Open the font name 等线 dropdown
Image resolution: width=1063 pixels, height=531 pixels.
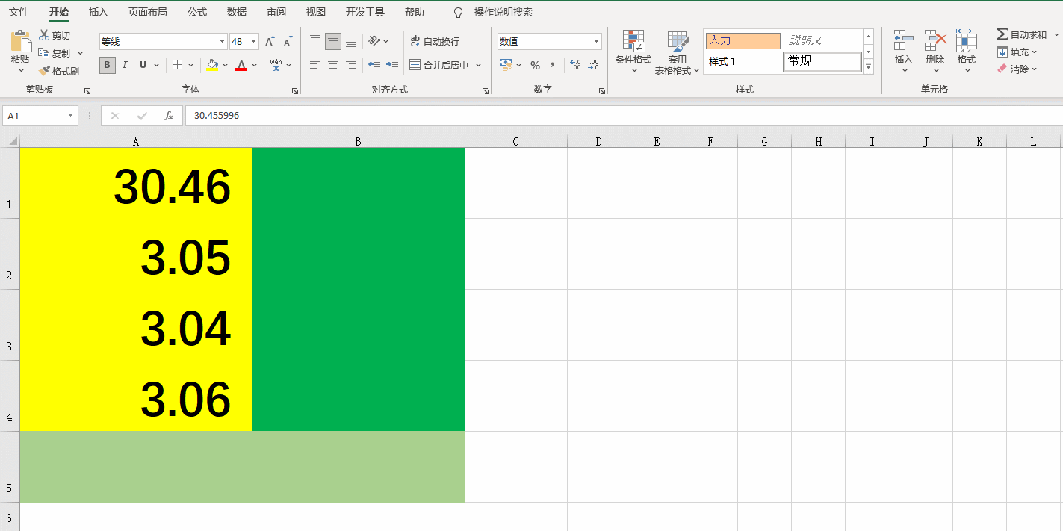pos(222,42)
